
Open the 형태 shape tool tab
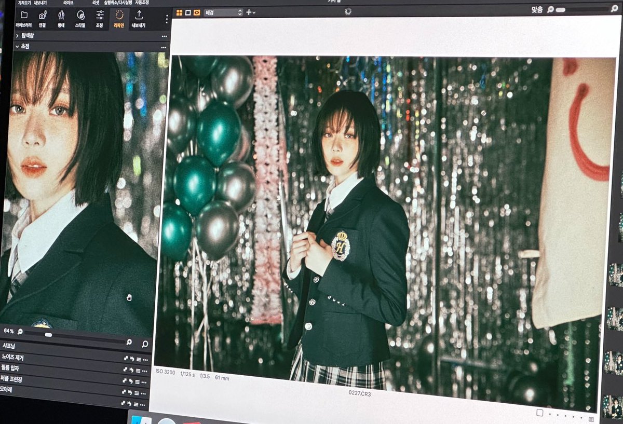(x=61, y=19)
